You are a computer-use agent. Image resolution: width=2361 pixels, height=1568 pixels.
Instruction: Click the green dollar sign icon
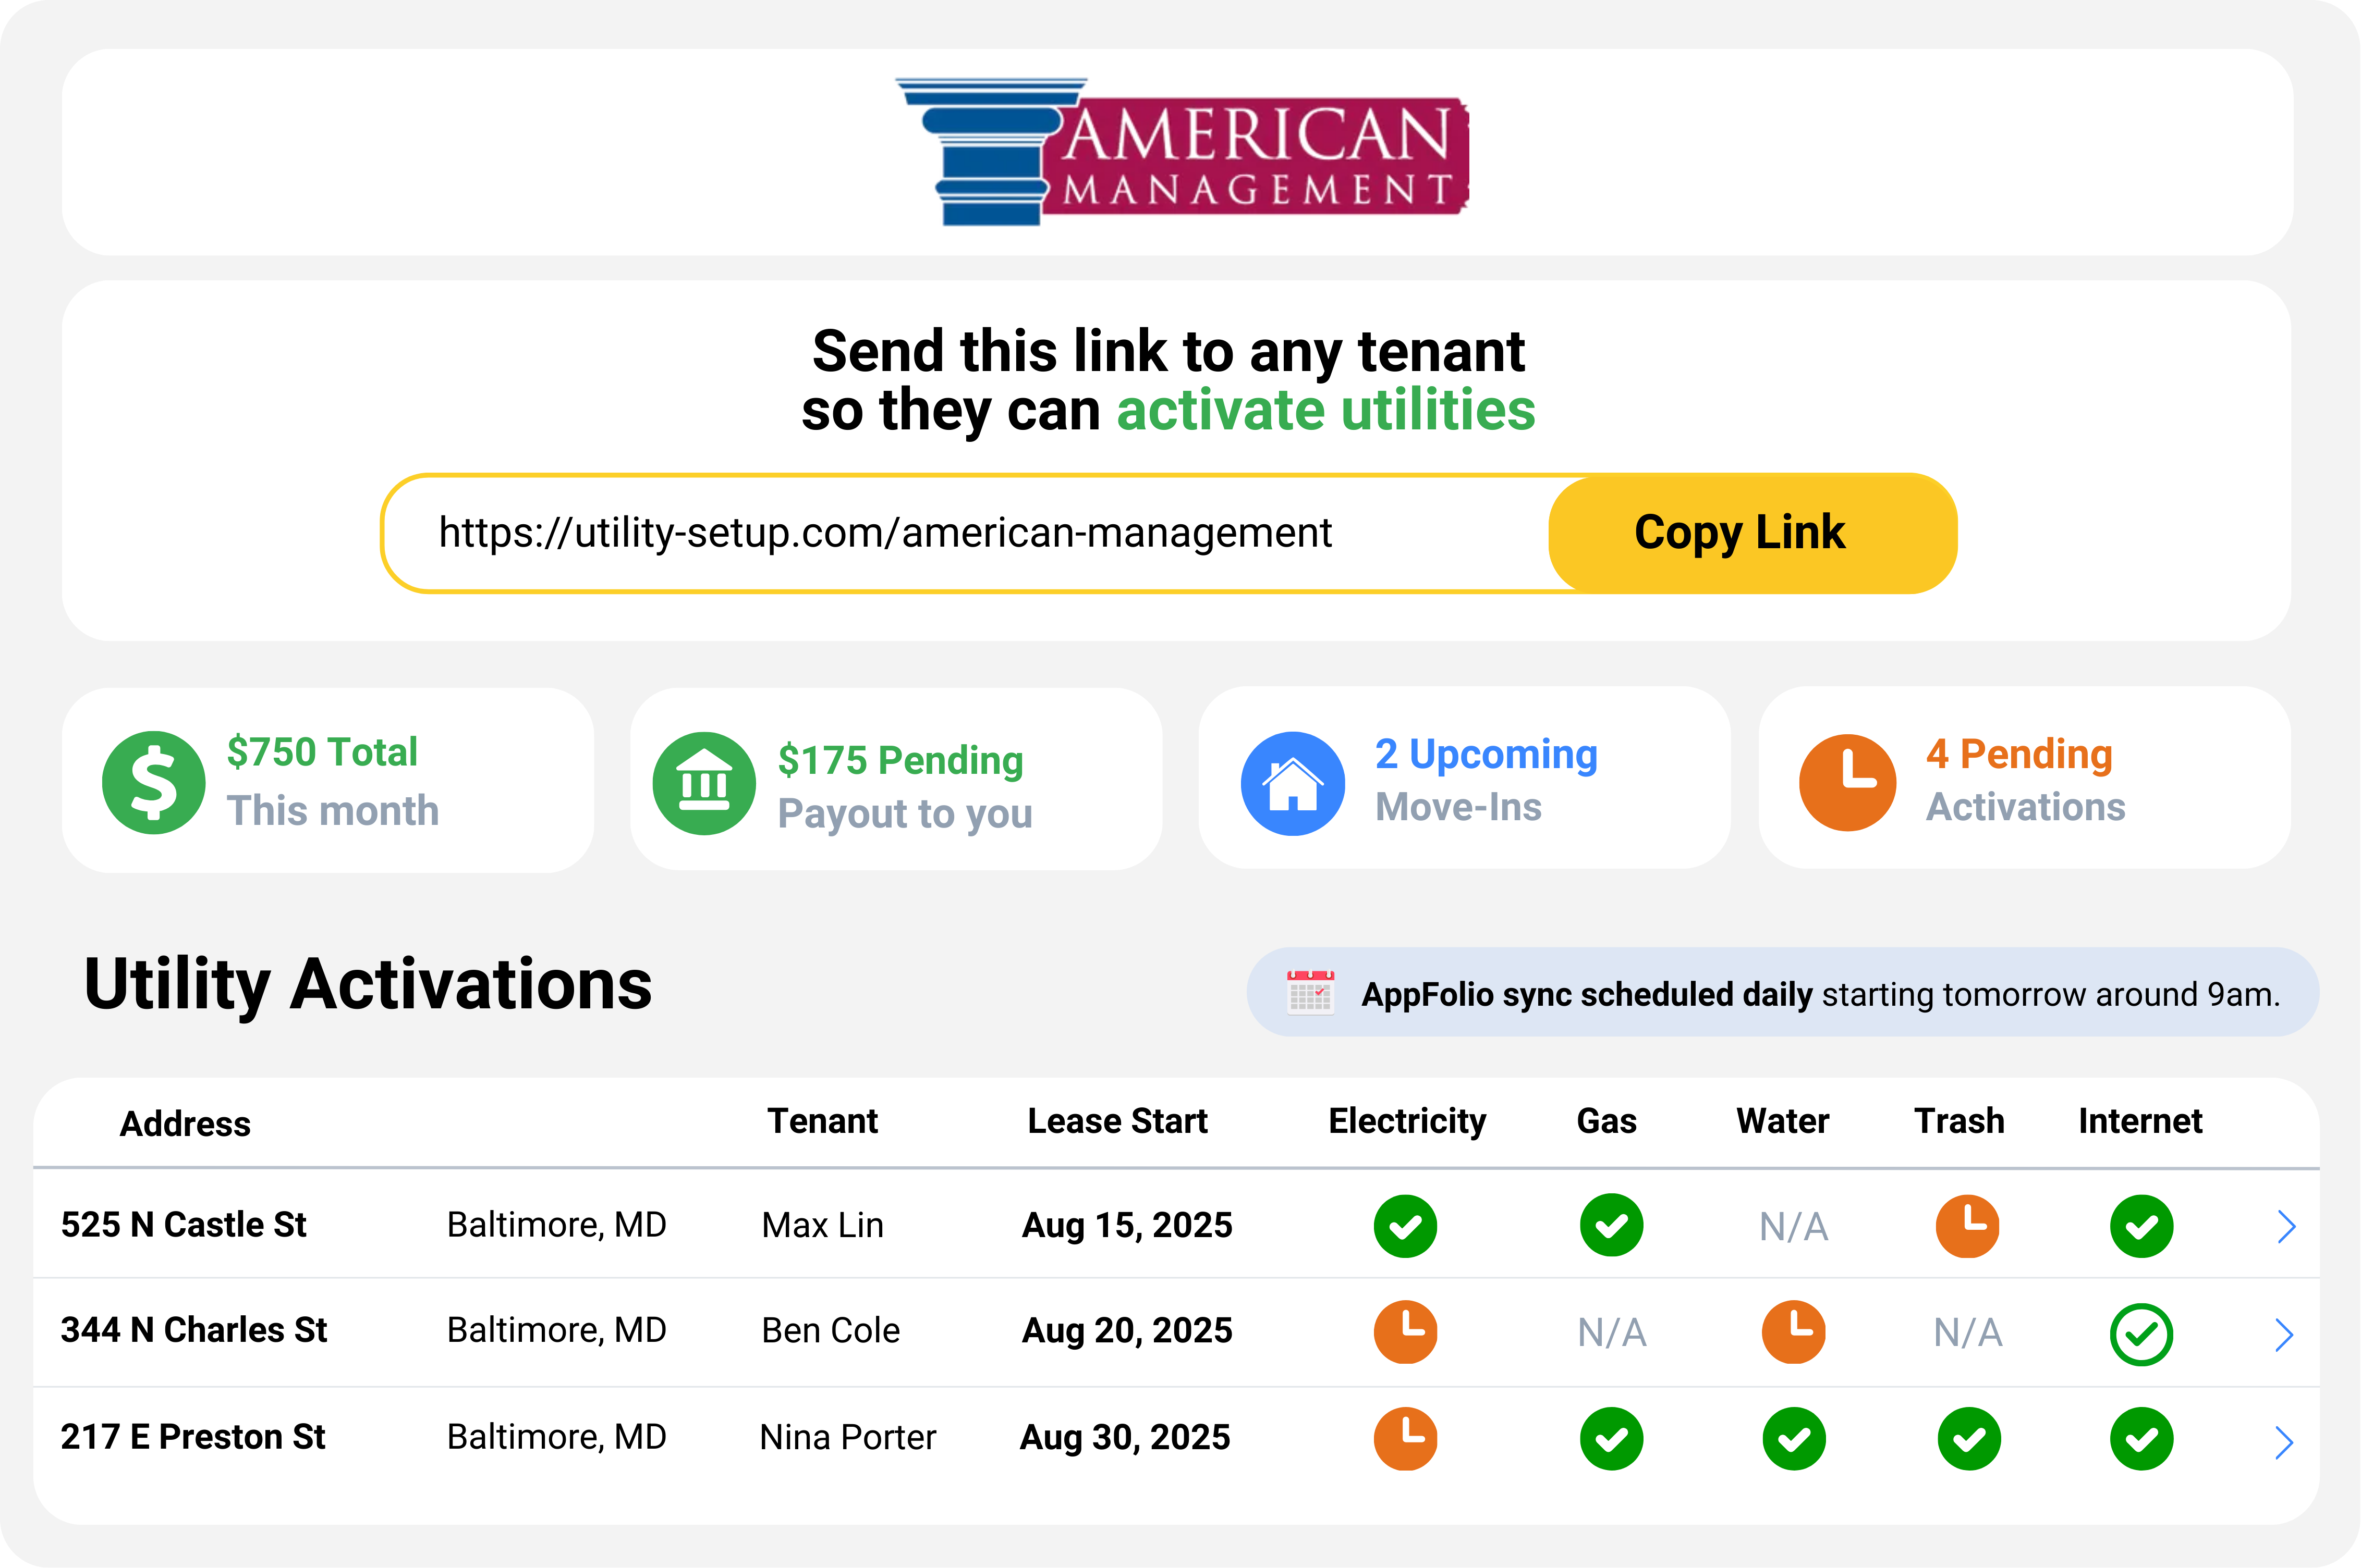[153, 782]
